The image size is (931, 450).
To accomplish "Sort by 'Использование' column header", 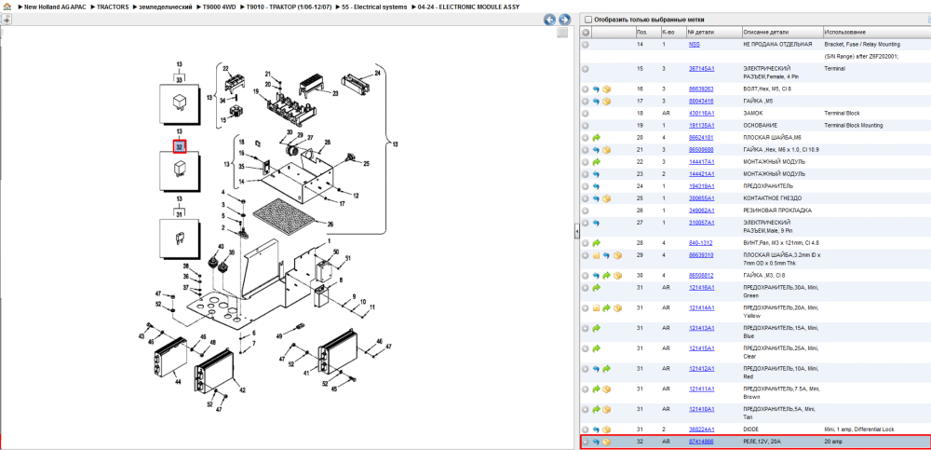I will [876, 32].
